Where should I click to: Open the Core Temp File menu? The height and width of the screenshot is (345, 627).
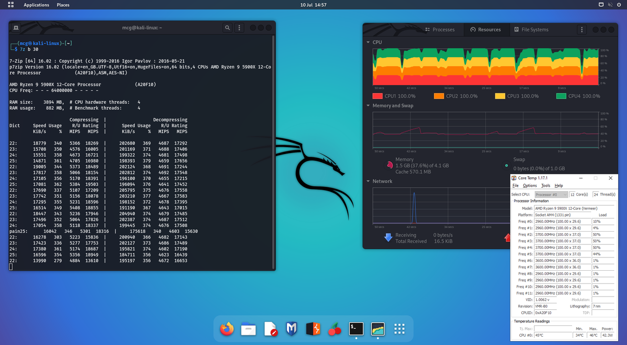(x=515, y=186)
